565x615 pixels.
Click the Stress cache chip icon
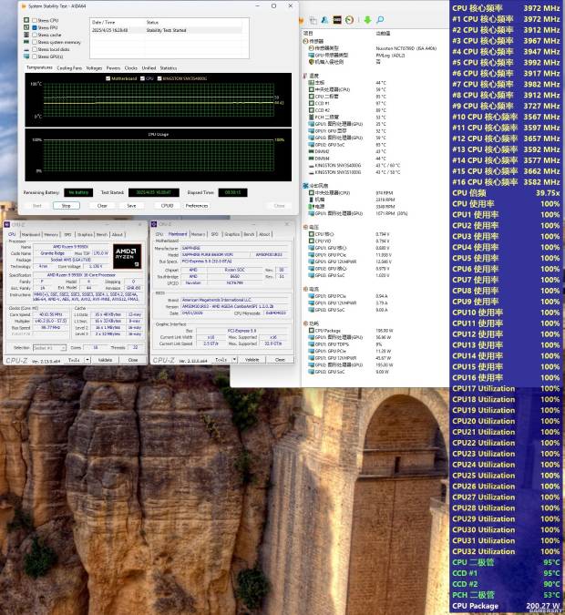point(26,35)
